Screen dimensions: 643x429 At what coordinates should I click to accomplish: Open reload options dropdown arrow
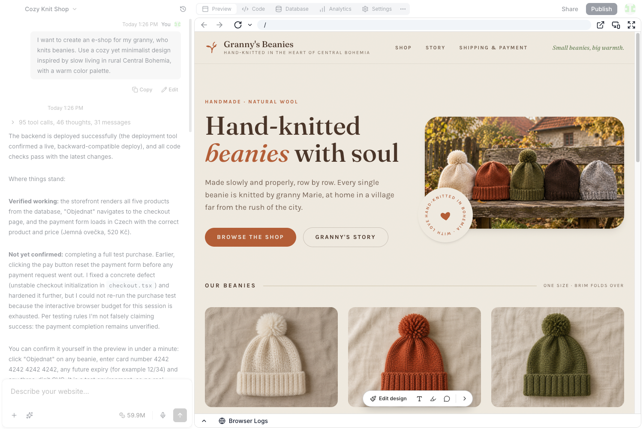[x=250, y=25]
